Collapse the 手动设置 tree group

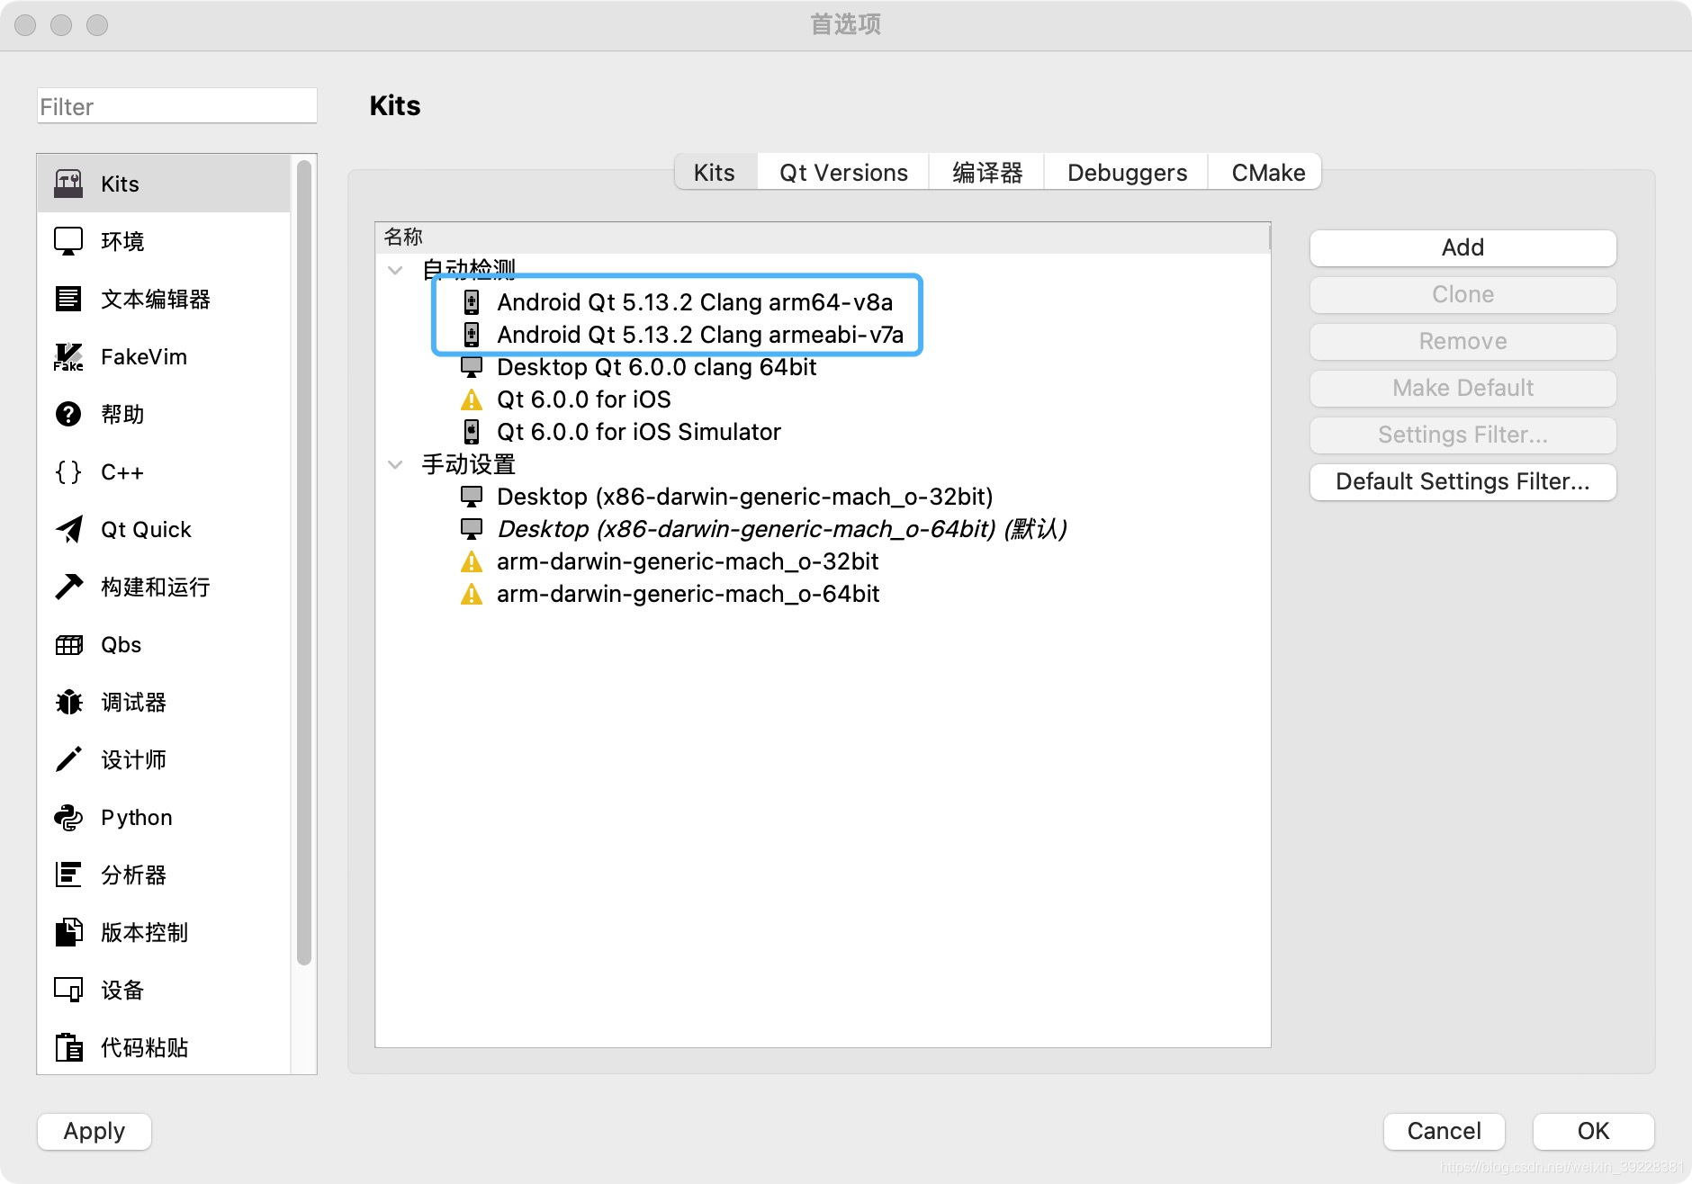395,464
